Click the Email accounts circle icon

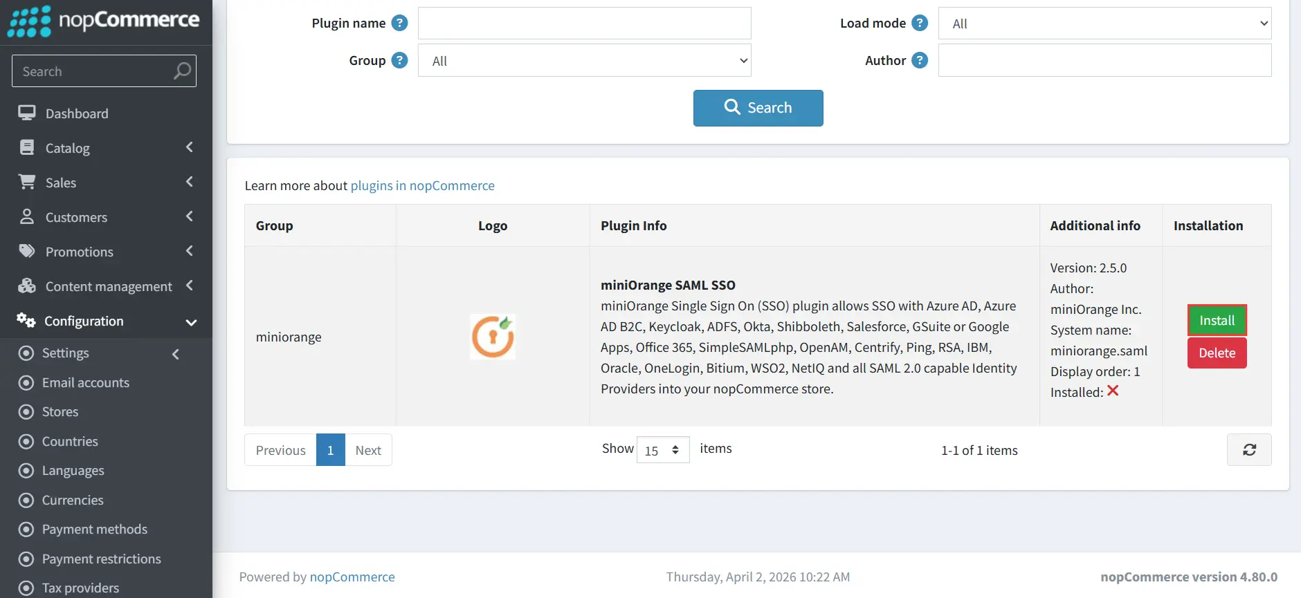[x=26, y=382]
